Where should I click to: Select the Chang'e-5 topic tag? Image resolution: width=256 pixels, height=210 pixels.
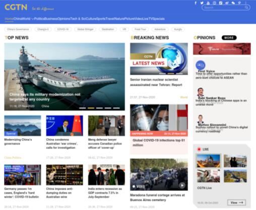click(x=43, y=29)
